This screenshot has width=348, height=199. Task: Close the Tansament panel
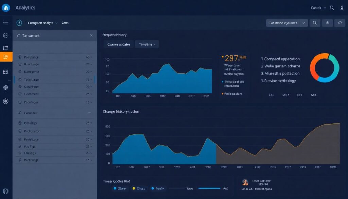[x=91, y=35]
